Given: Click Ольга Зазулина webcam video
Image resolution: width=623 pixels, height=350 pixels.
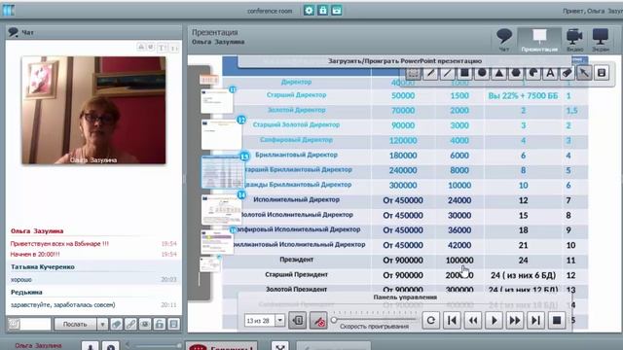Looking at the screenshot, I should point(93,110).
